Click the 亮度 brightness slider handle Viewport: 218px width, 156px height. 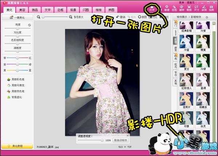[17, 28]
